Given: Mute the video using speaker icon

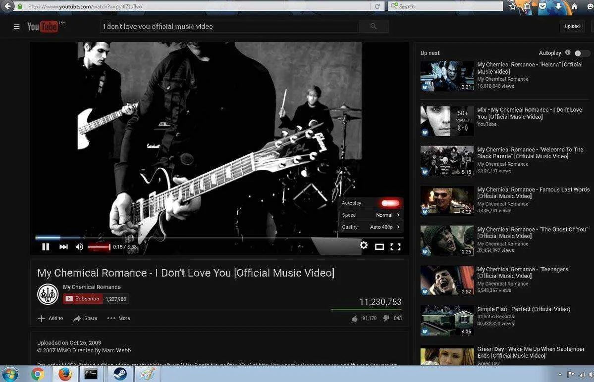Looking at the screenshot, I should point(79,247).
